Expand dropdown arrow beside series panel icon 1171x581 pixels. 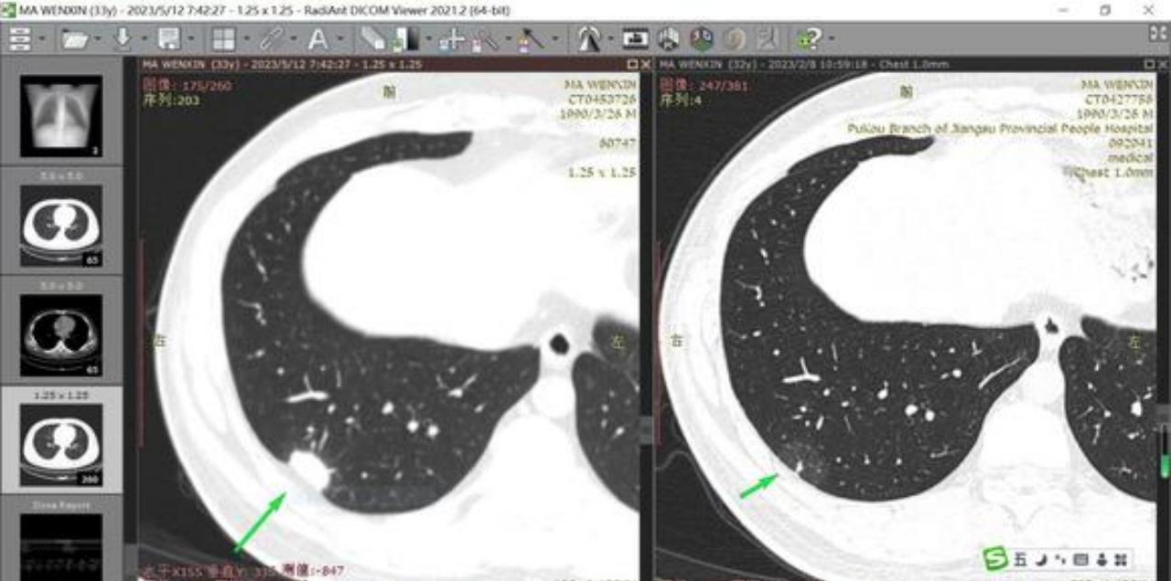coord(42,39)
